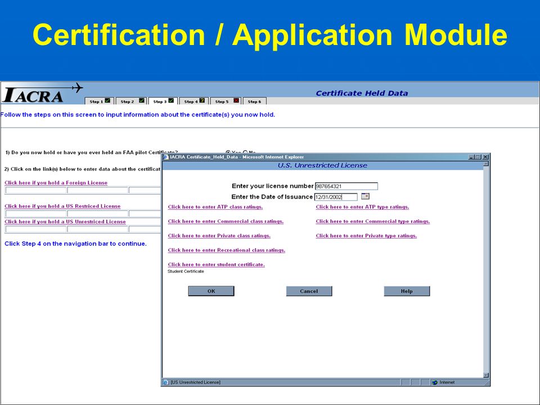Open the Commercial class ratings link
The image size is (540, 405).
tap(226, 222)
